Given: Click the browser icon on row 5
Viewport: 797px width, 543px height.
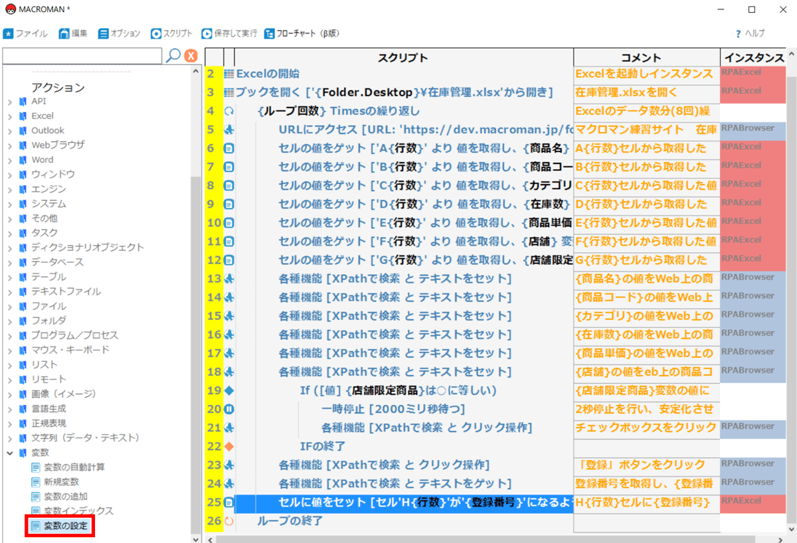Looking at the screenshot, I should [x=229, y=129].
